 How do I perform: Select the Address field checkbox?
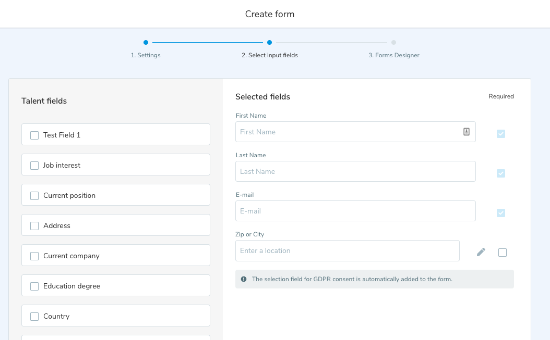(x=34, y=226)
